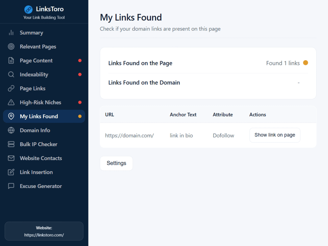The image size is (328, 246).
Task: Click the LinksToro chain logo icon
Action: (x=28, y=9)
